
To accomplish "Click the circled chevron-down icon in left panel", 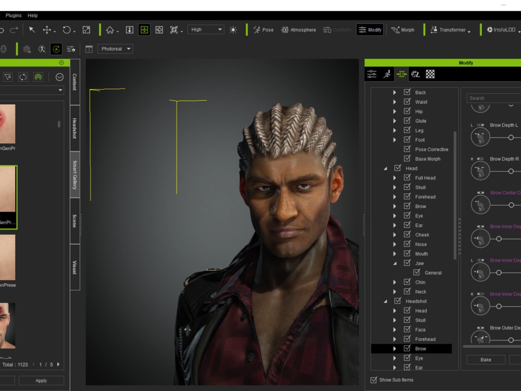I will pos(59,77).
